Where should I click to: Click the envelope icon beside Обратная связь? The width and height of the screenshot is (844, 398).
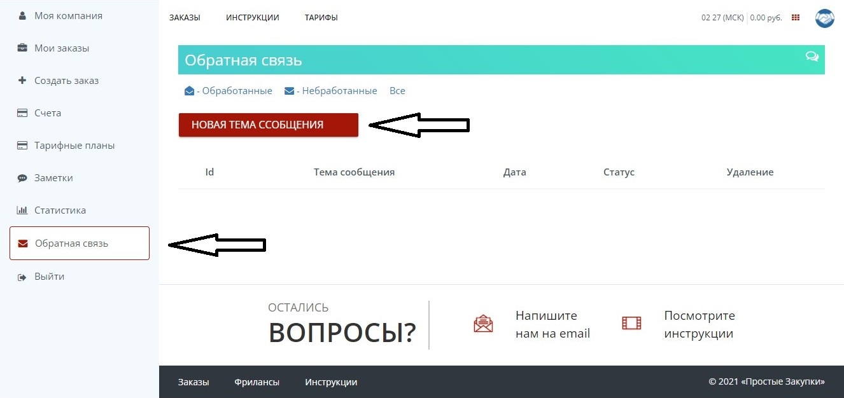click(23, 244)
